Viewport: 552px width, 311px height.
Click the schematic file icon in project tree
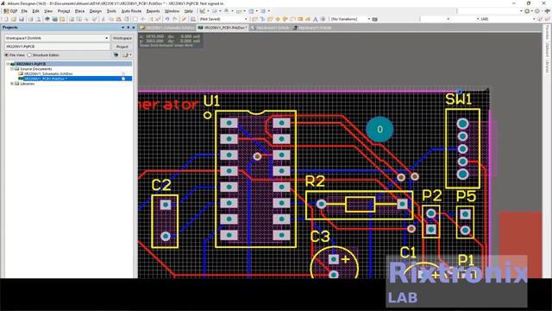tap(21, 73)
